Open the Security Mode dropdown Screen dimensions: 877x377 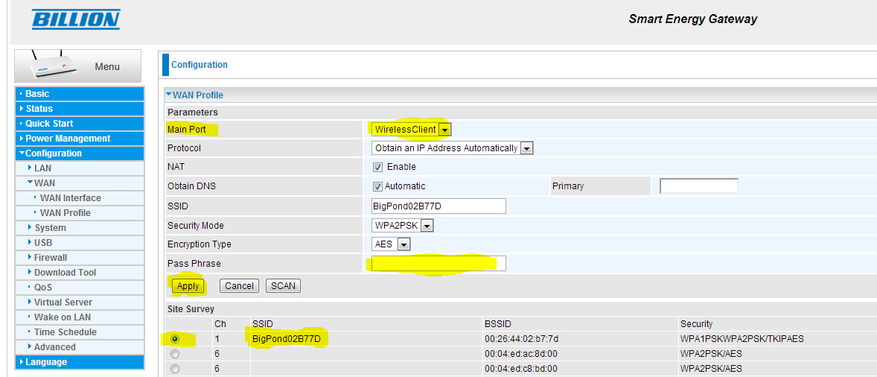(x=427, y=226)
